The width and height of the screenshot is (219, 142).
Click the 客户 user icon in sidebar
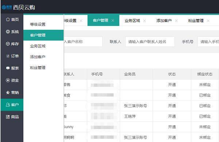click(8, 104)
